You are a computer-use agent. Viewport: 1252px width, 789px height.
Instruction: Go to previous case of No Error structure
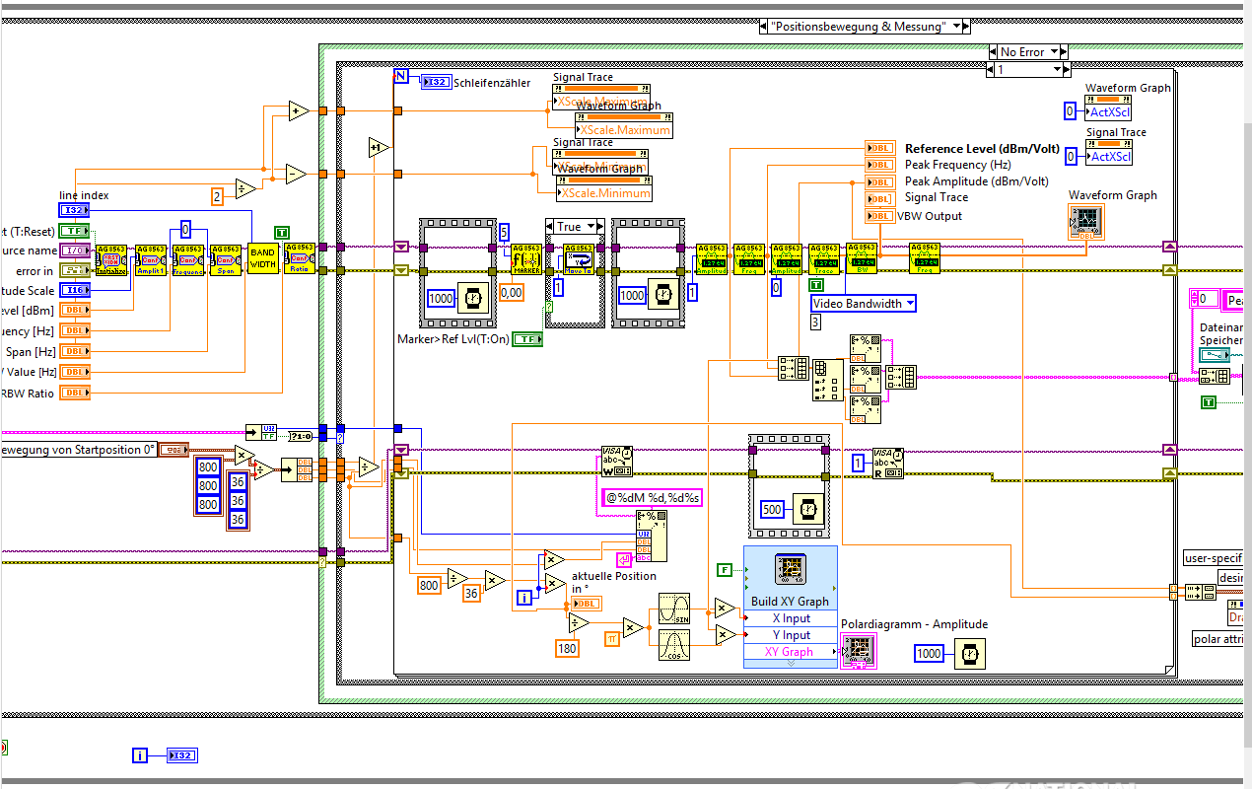point(994,51)
